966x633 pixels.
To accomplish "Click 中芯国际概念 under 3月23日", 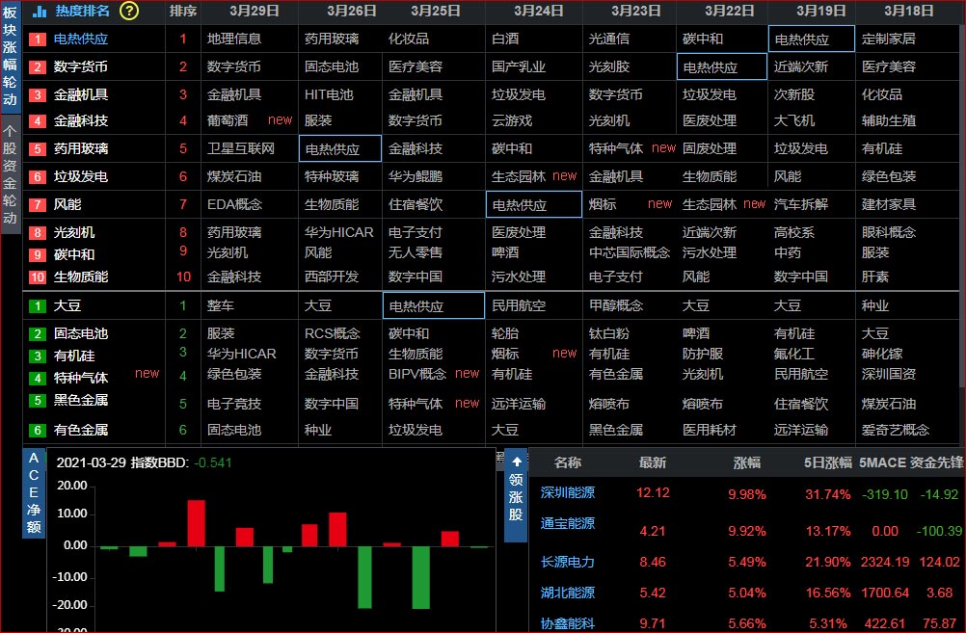I will [x=629, y=252].
